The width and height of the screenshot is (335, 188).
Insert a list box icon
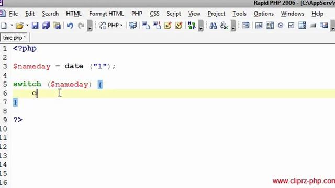[303, 26]
